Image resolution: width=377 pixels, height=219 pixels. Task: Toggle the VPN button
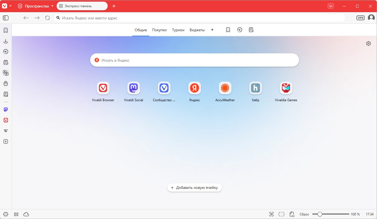(x=360, y=18)
